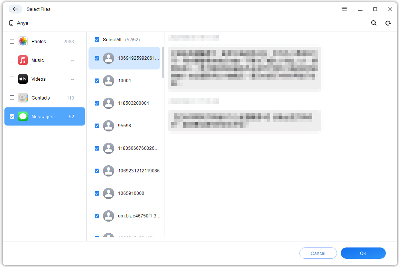Open conversation 95598
The image size is (399, 267).
[124, 126]
